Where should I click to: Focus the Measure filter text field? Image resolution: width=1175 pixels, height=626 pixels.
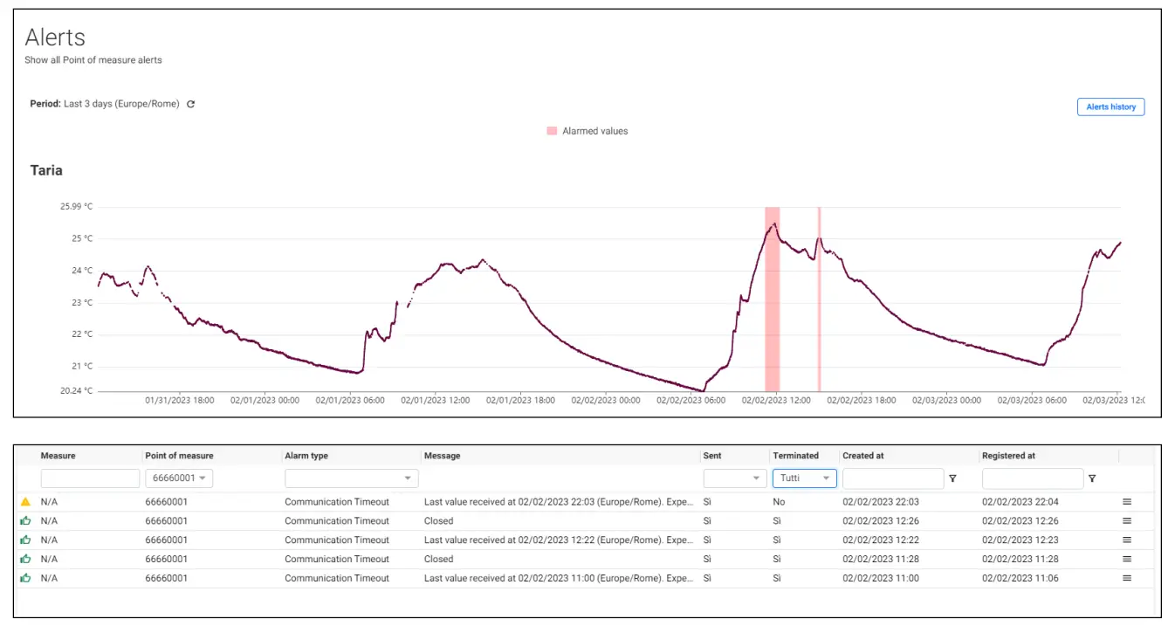[90, 478]
